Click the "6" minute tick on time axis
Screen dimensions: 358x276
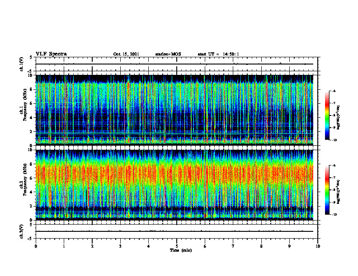(x=205, y=246)
